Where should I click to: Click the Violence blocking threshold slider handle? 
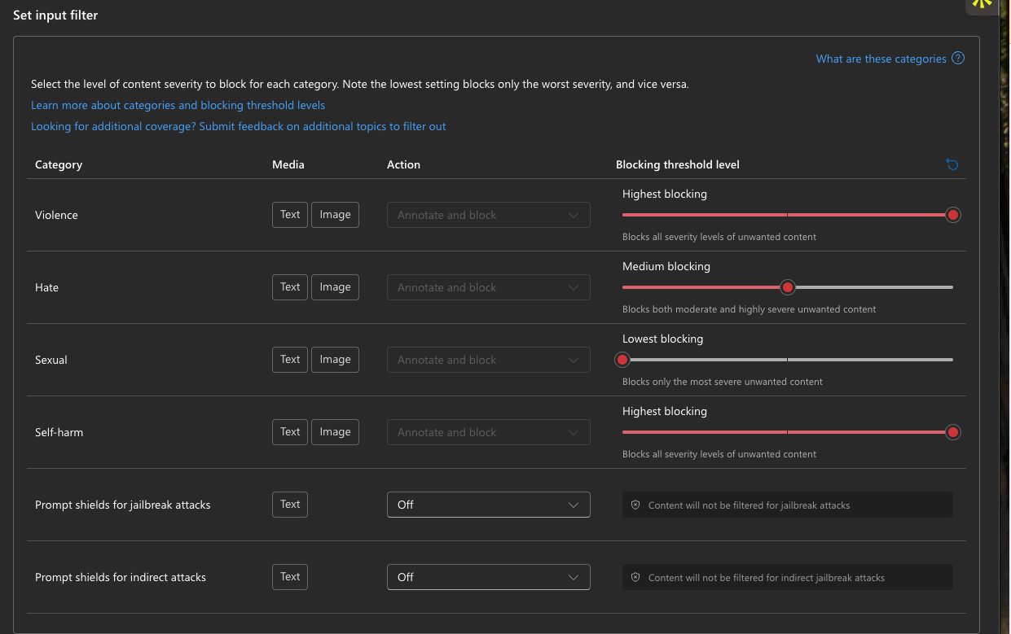[952, 215]
